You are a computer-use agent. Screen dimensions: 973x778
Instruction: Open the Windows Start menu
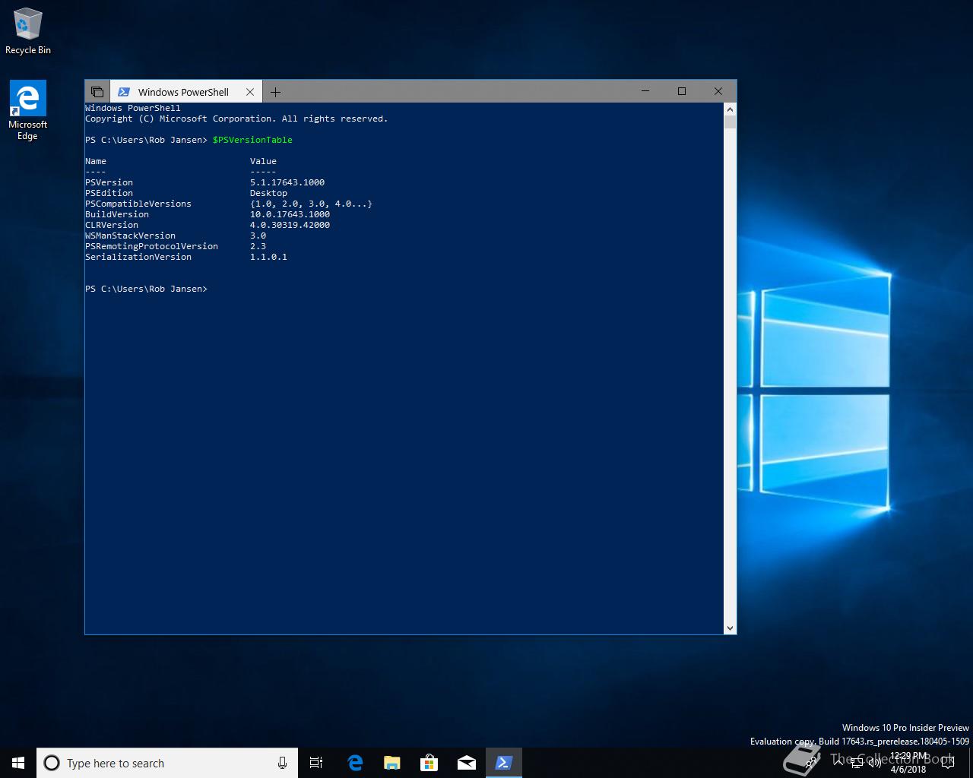coord(18,763)
